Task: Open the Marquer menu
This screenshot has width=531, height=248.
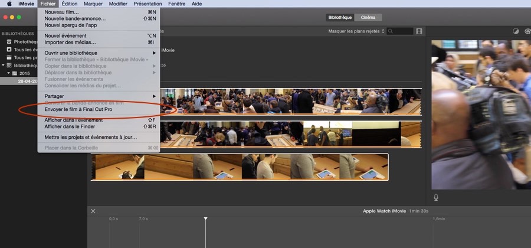Action: point(93,4)
